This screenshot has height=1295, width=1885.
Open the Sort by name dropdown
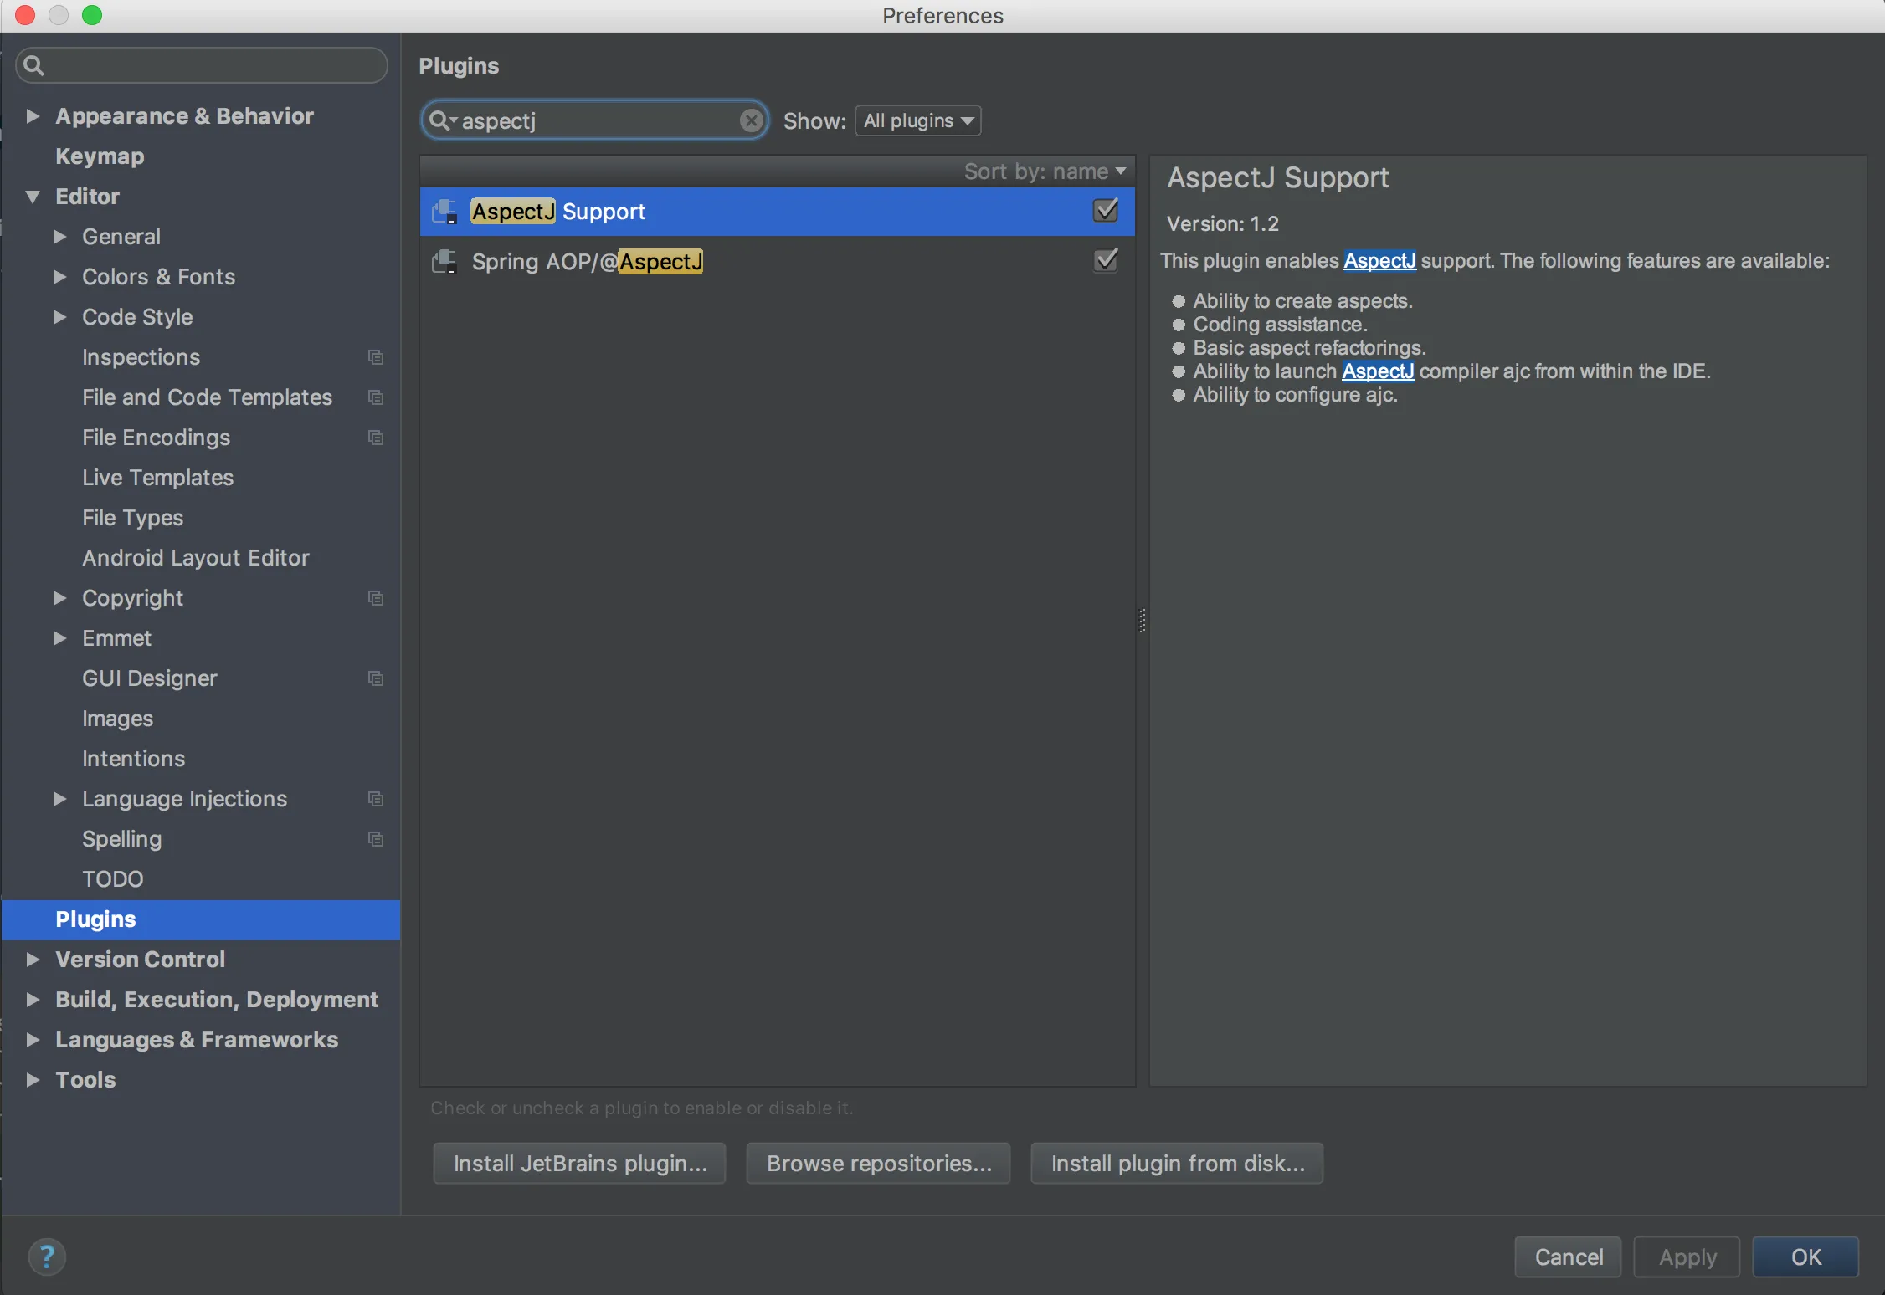click(1045, 171)
